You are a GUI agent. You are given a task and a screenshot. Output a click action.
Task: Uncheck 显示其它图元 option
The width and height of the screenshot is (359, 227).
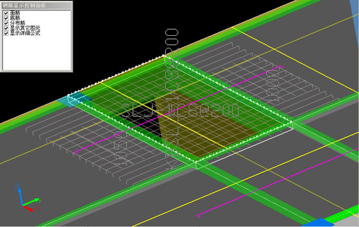tap(6, 28)
